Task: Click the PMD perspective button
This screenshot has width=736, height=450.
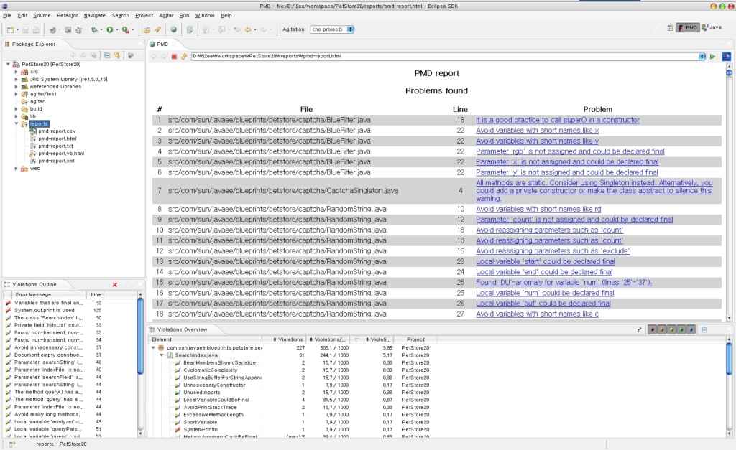Action: point(688,28)
